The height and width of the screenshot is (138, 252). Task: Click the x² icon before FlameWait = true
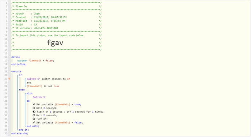point(34,104)
